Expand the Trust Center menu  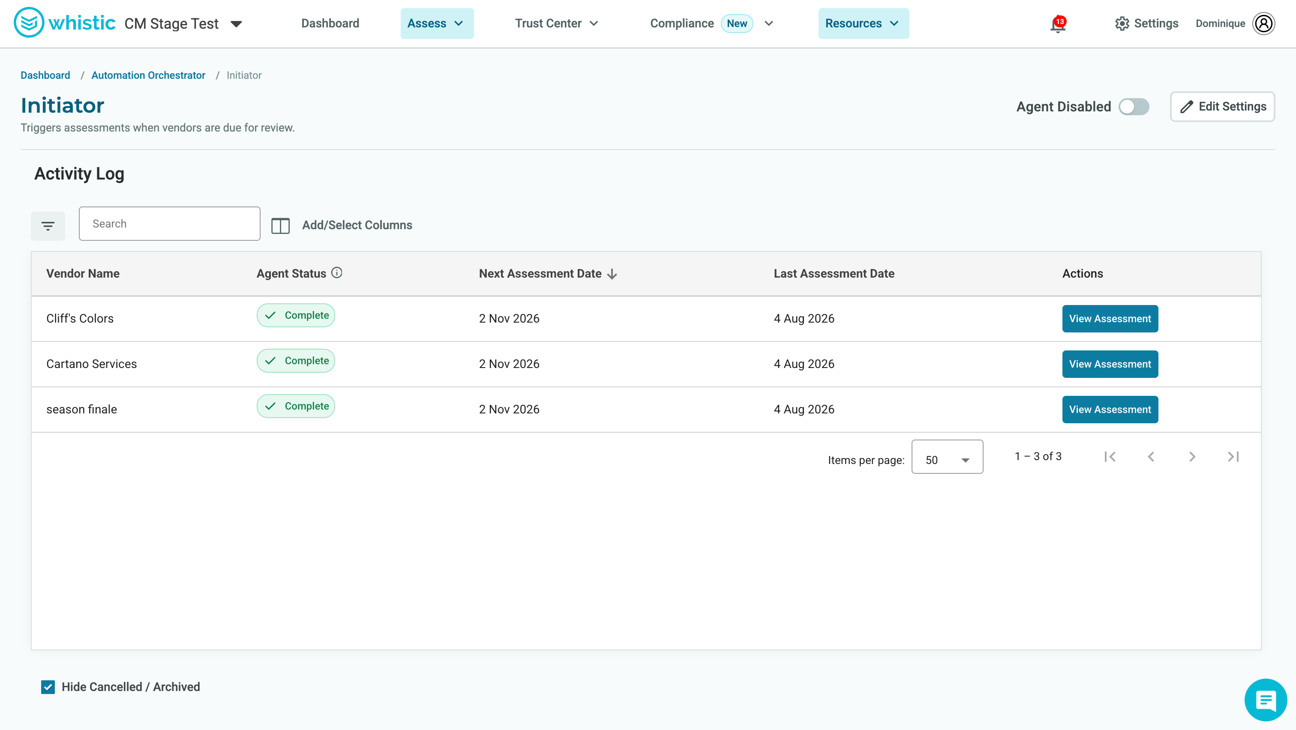(x=556, y=24)
